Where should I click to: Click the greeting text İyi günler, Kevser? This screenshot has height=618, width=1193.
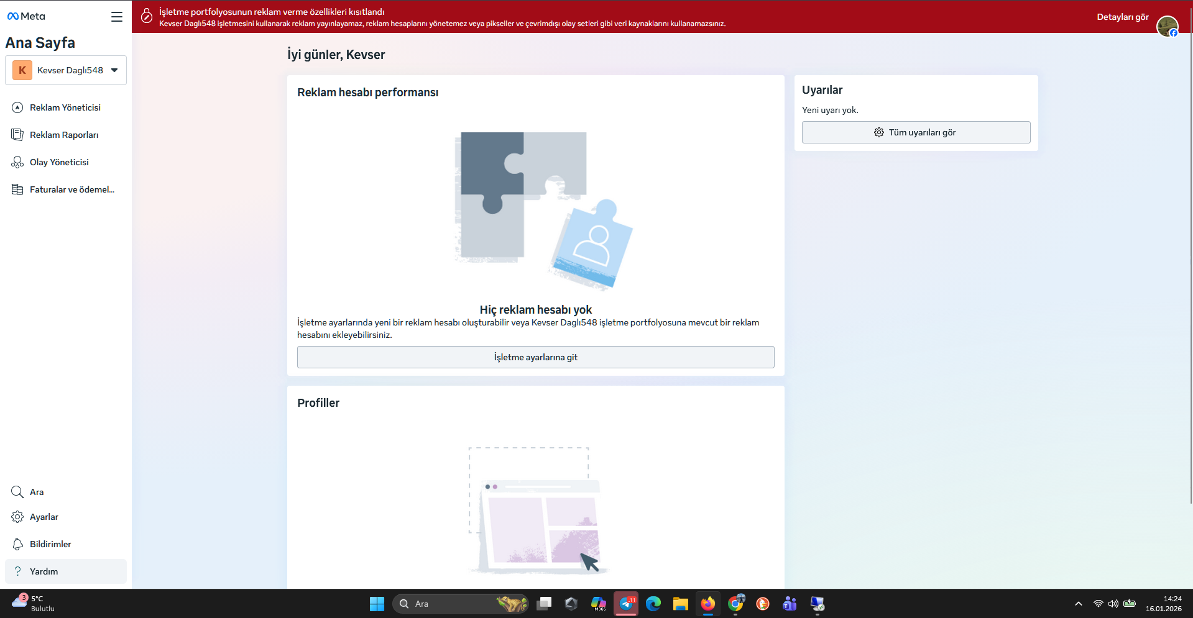[336, 55]
